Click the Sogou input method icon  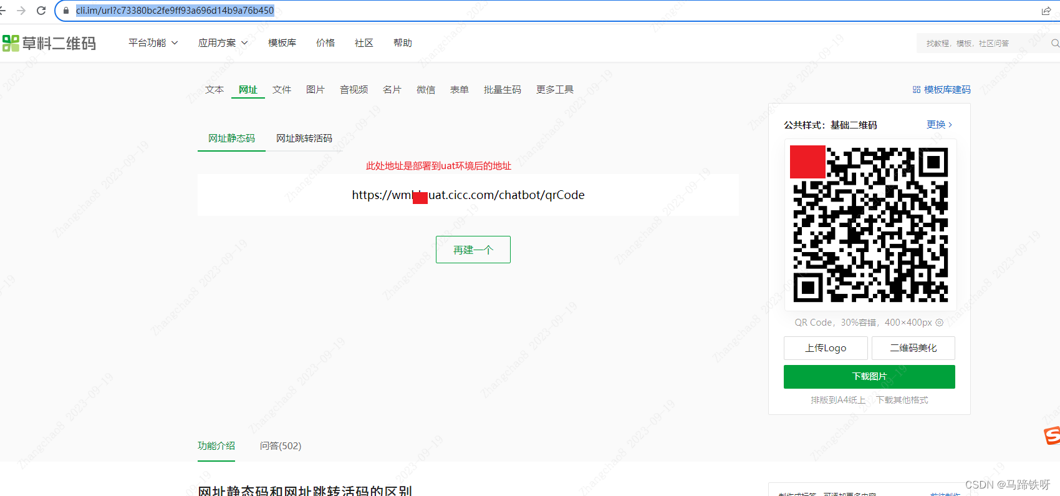pyautogui.click(x=1053, y=435)
